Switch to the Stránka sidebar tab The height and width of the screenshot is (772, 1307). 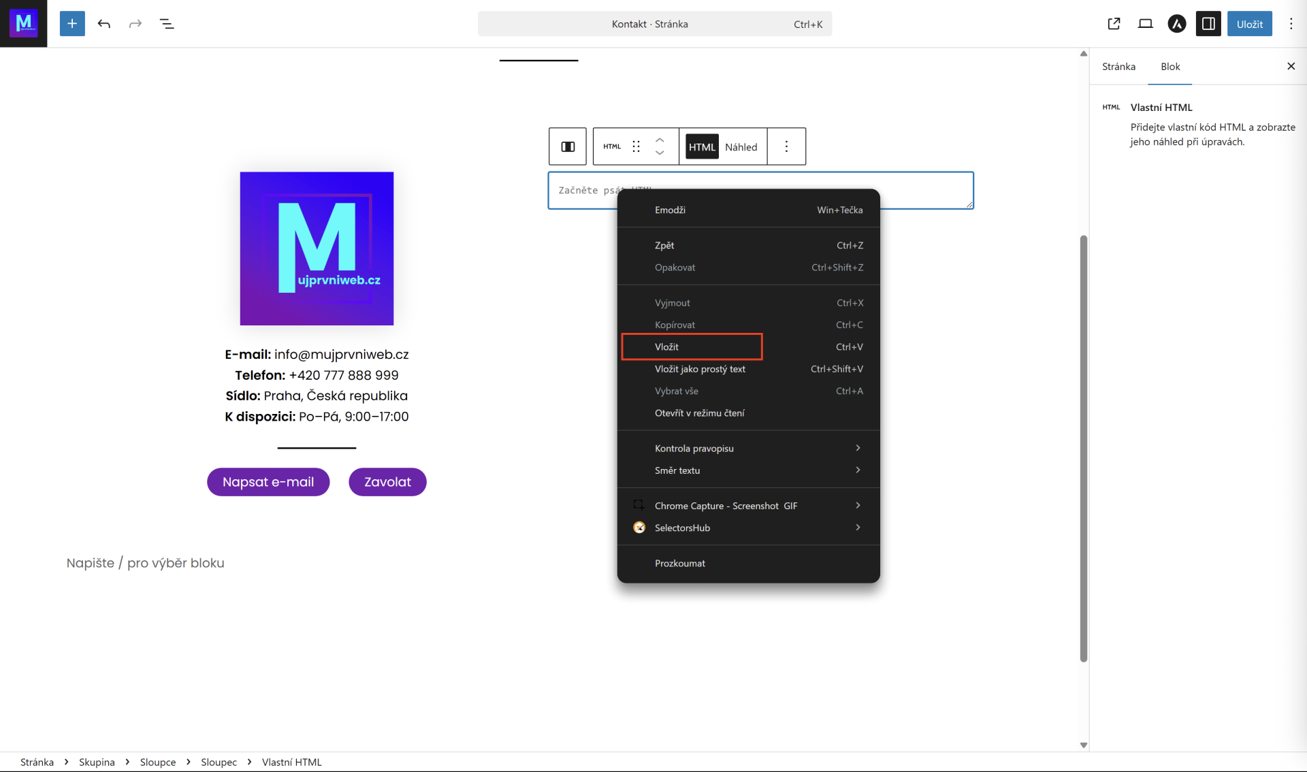(1118, 67)
